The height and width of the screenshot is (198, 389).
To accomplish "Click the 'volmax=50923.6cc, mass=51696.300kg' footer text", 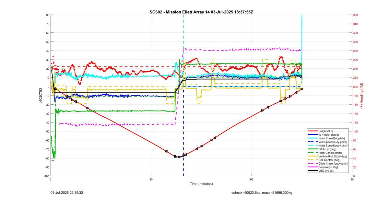I will [x=262, y=192].
